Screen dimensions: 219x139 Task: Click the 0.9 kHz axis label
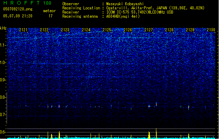(3, 80)
